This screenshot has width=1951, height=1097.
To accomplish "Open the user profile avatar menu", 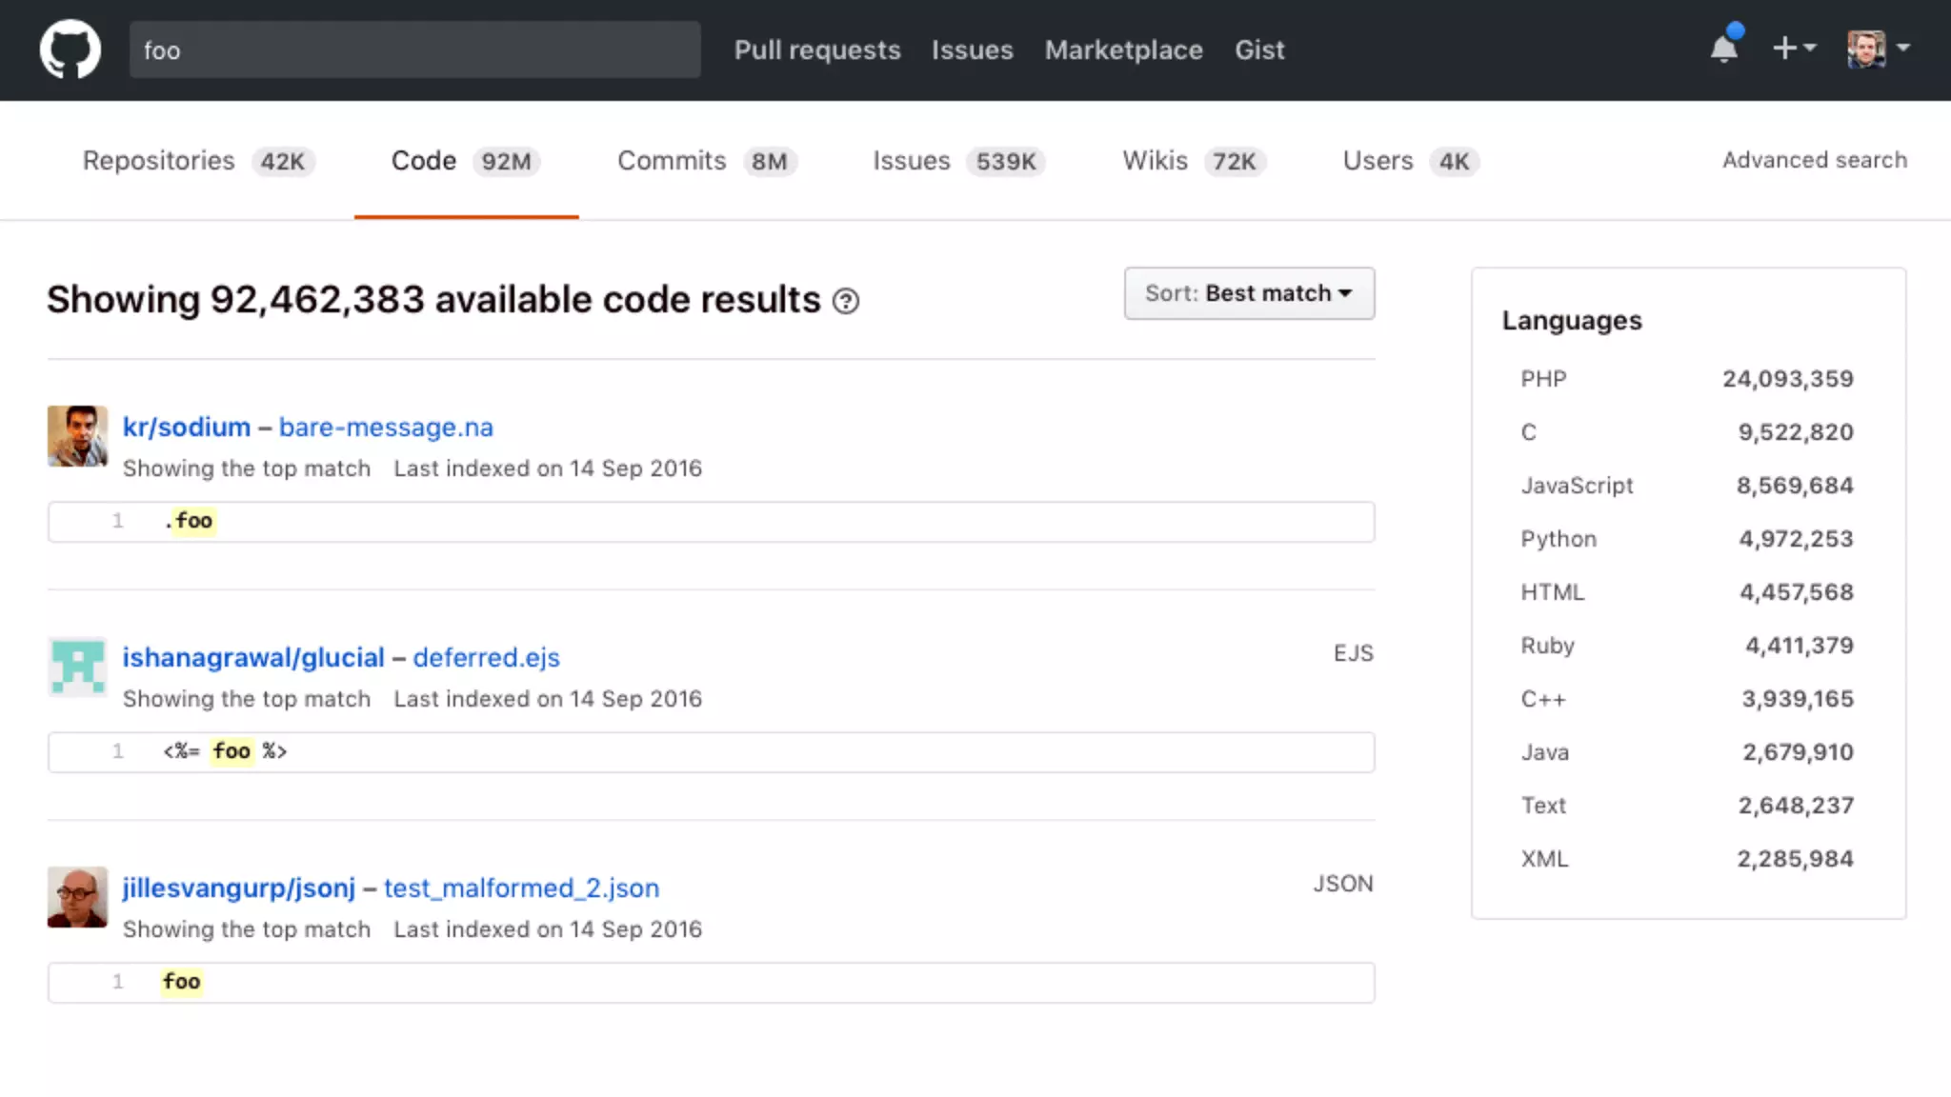I will [1878, 49].
